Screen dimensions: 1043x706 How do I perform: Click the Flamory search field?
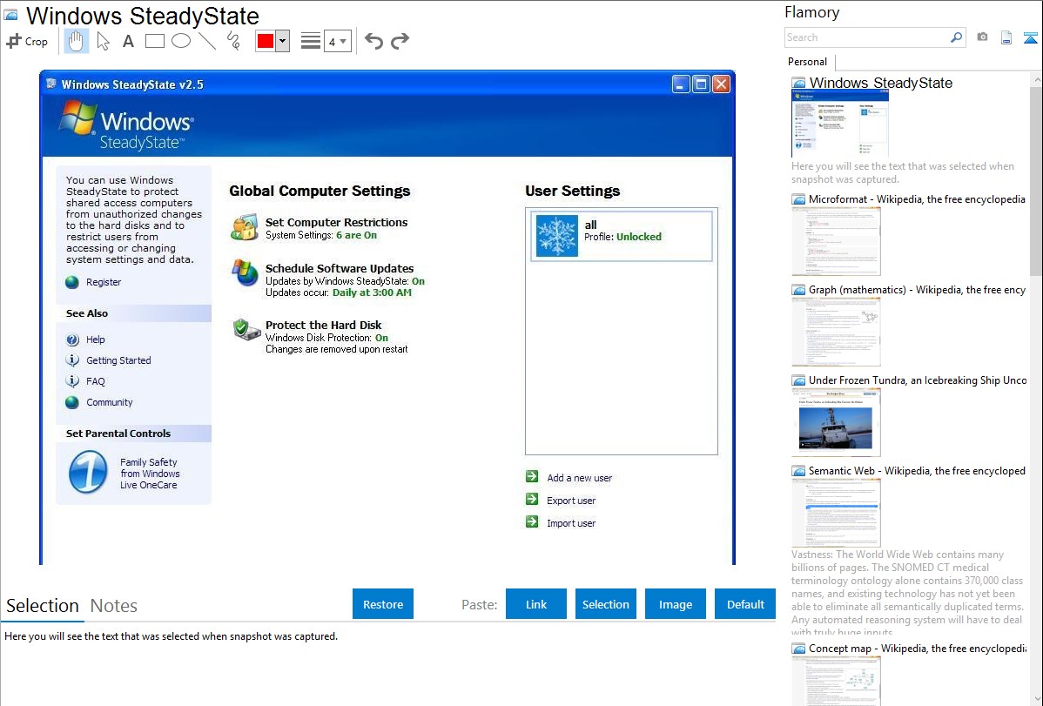pyautogui.click(x=867, y=37)
